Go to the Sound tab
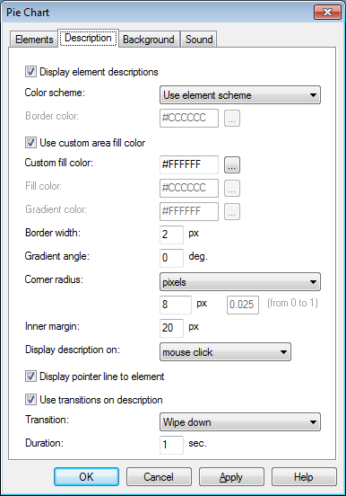 coord(199,40)
